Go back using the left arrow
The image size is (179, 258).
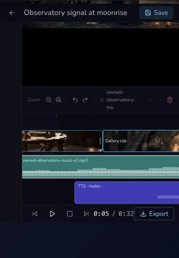tap(12, 13)
